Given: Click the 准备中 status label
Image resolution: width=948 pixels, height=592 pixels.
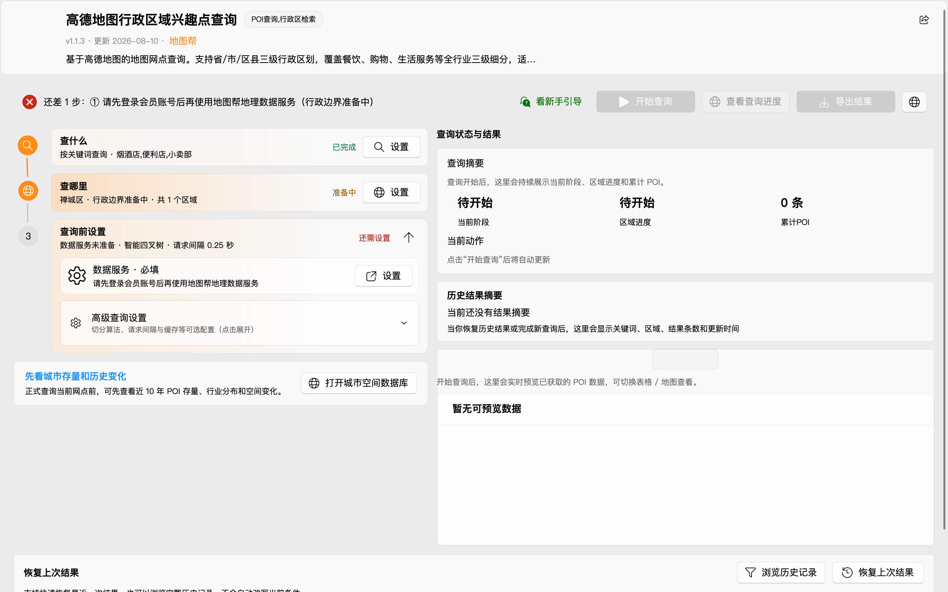Looking at the screenshot, I should [344, 193].
